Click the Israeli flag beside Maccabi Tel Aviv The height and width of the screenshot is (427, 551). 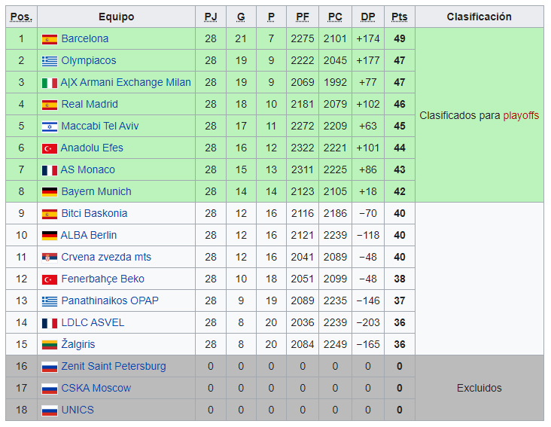coord(50,127)
